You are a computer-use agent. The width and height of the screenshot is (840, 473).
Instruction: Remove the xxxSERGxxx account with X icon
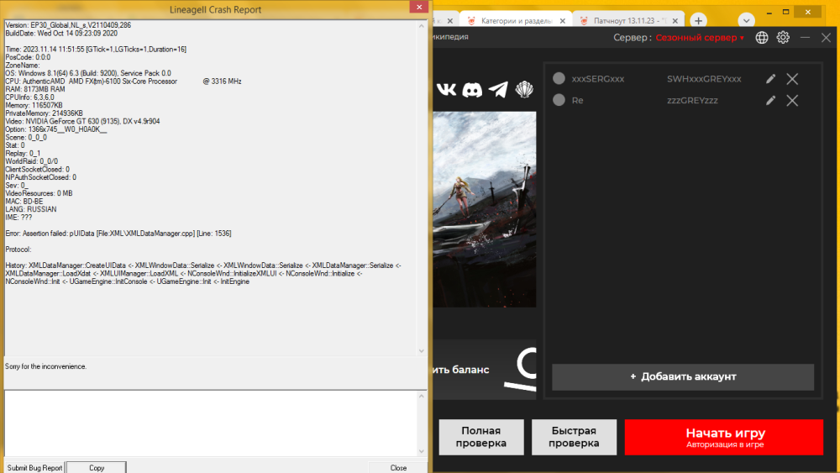[x=792, y=79]
